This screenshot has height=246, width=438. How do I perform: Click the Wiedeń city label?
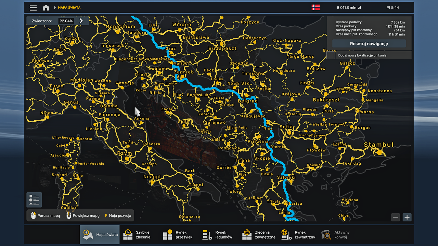point(182,24)
